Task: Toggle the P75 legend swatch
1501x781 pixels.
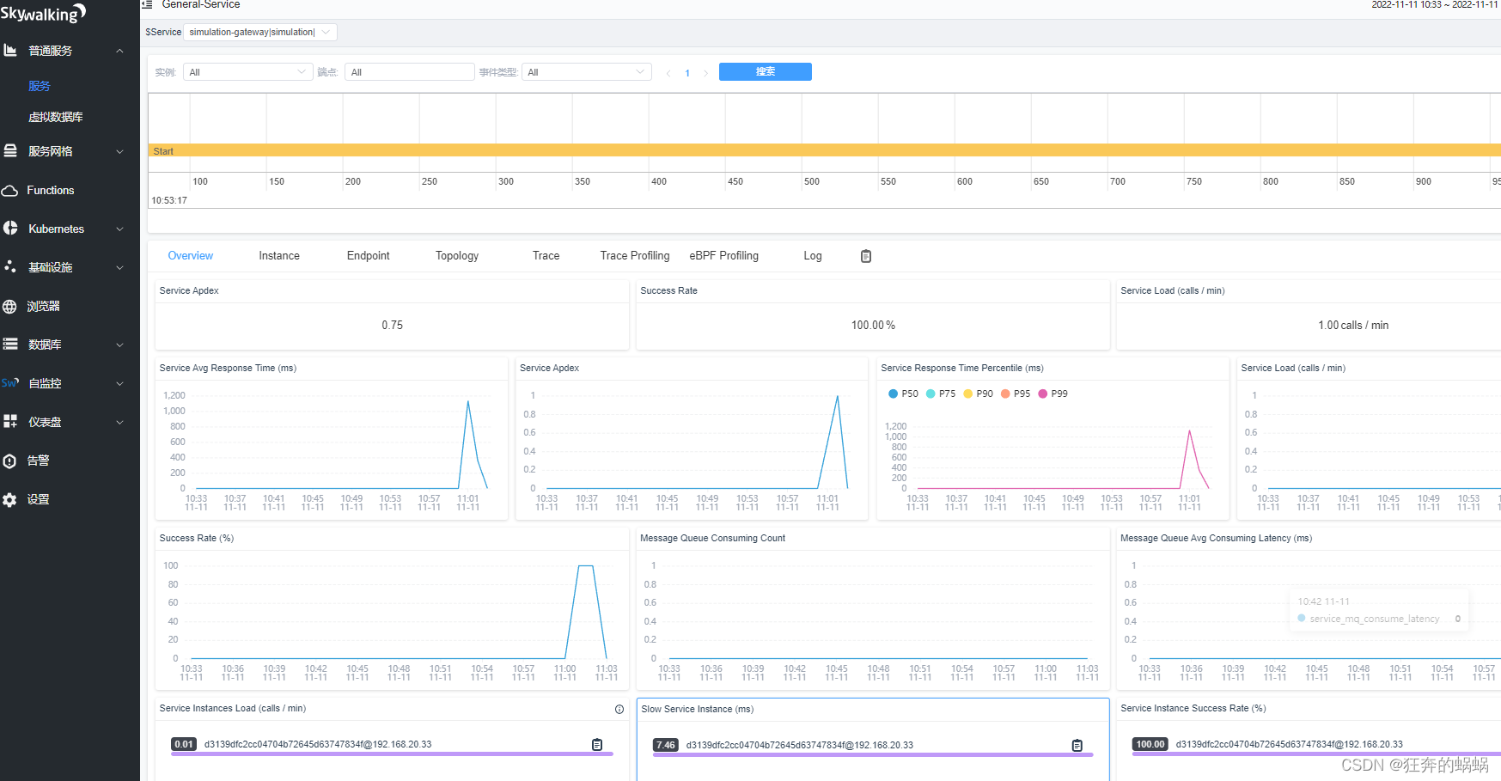Action: point(930,394)
